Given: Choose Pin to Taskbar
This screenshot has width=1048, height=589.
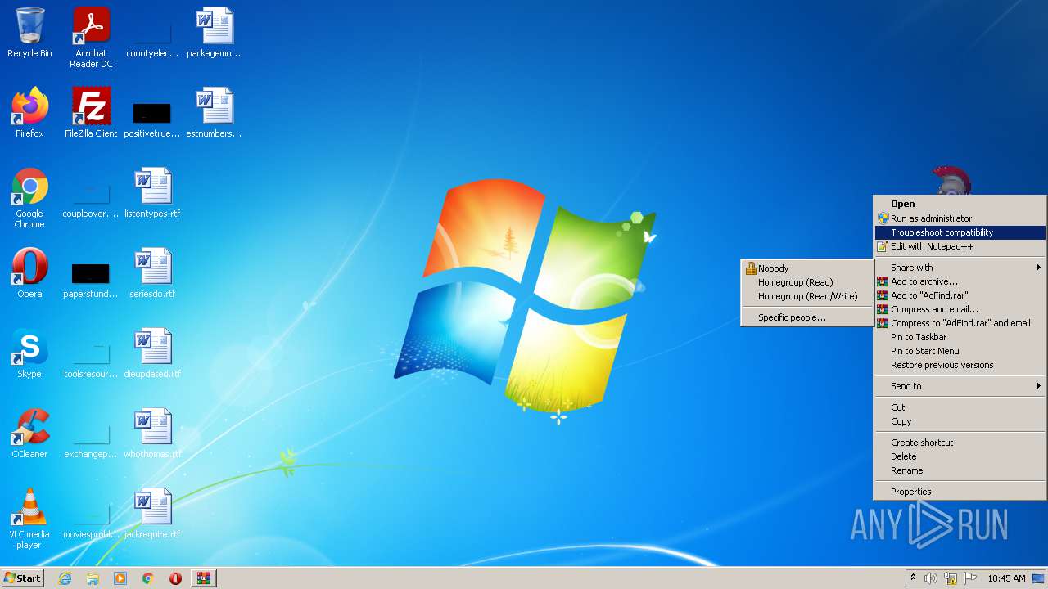Looking at the screenshot, I should point(960,337).
